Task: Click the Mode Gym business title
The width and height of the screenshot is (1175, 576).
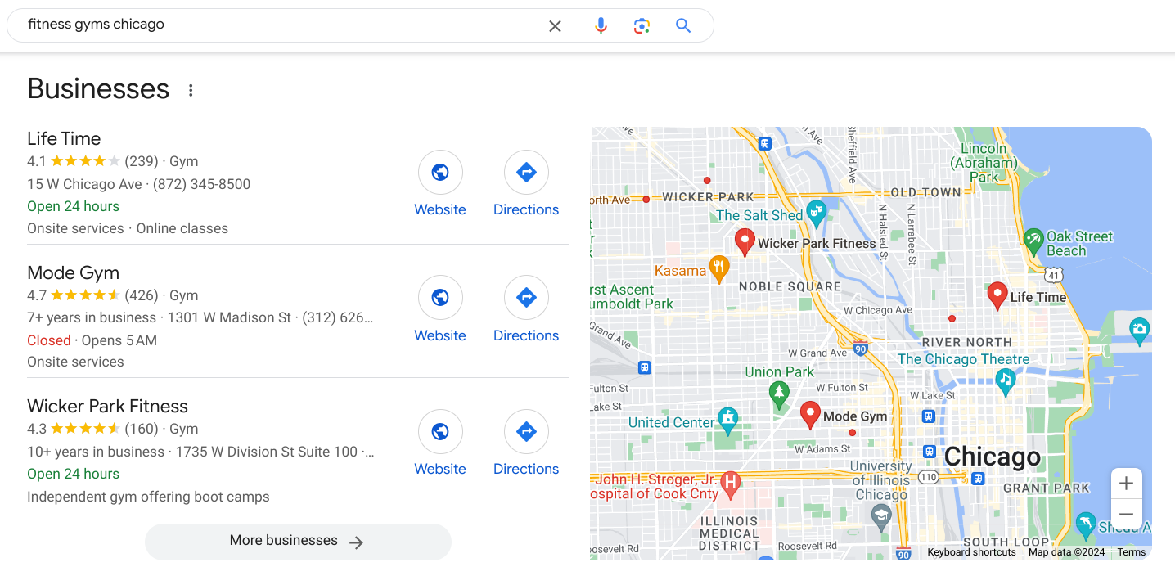Action: tap(74, 272)
